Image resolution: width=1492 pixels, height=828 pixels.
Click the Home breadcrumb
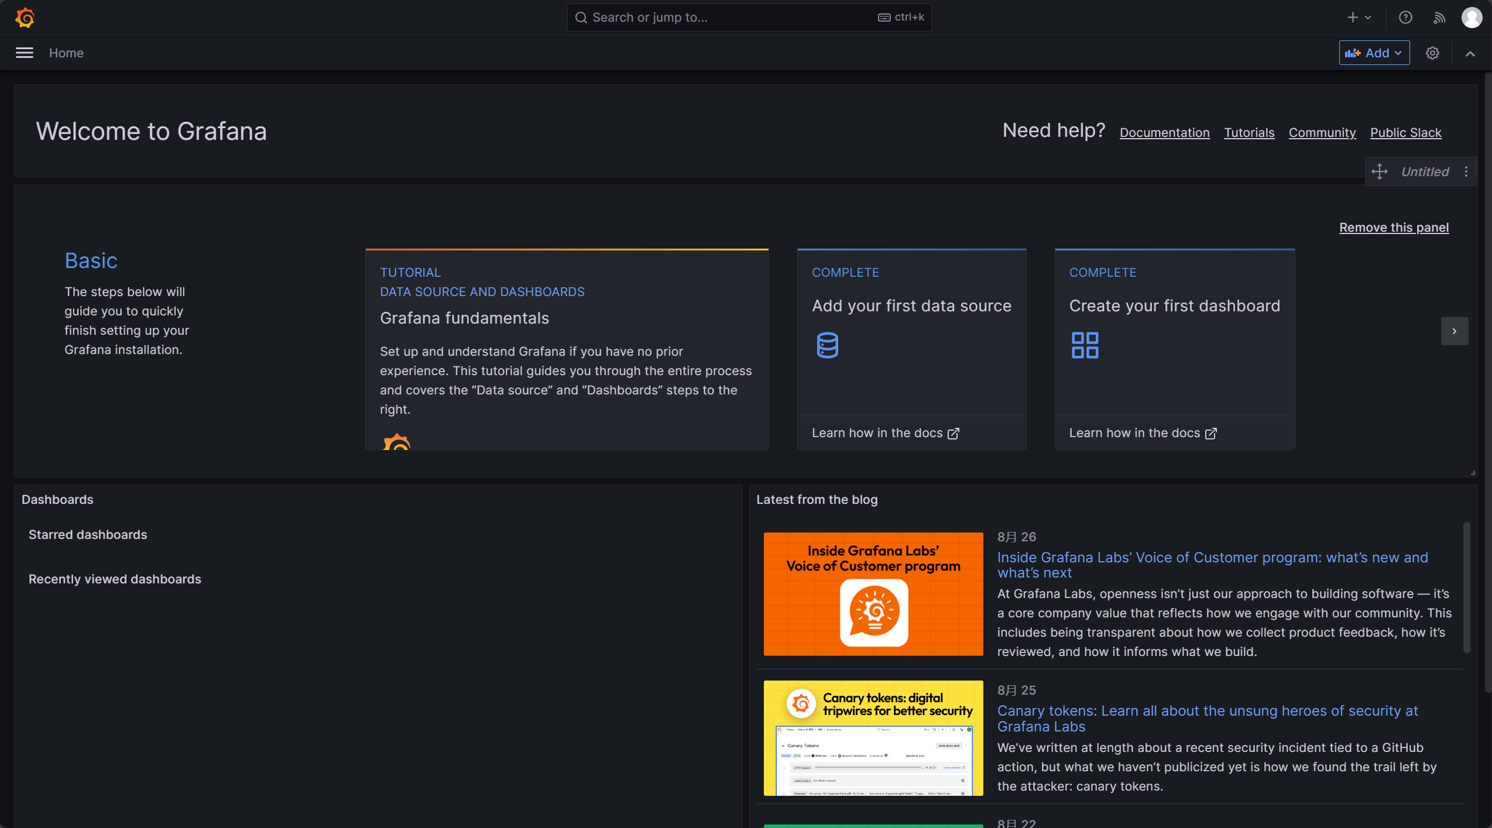tap(66, 53)
